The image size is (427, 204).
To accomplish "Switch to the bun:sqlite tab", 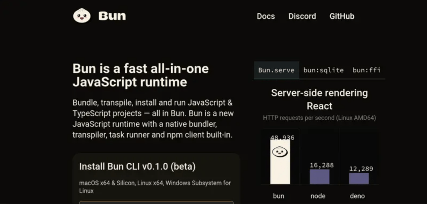I will pos(323,70).
